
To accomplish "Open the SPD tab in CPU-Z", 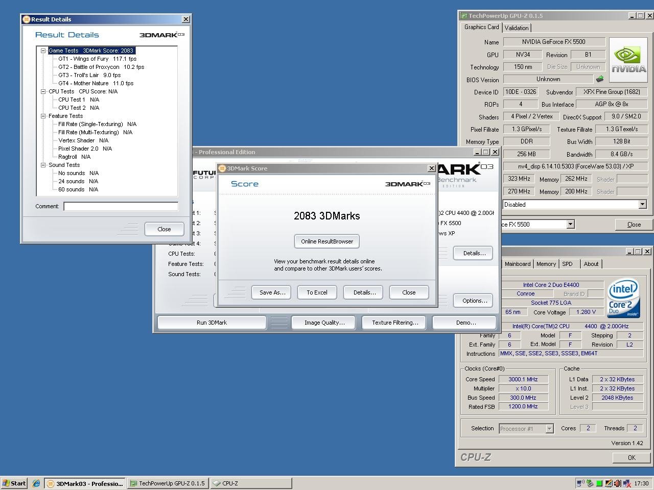I will [x=567, y=264].
